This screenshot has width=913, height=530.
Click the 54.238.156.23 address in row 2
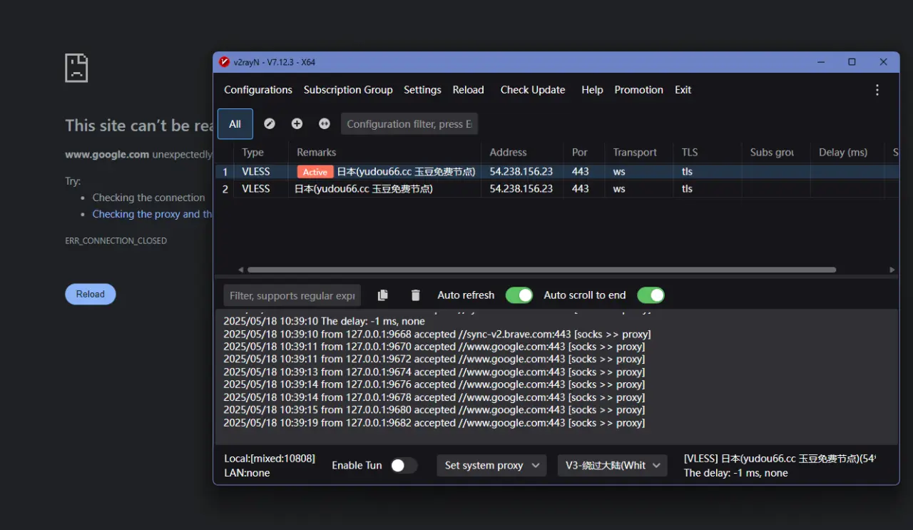(x=521, y=188)
